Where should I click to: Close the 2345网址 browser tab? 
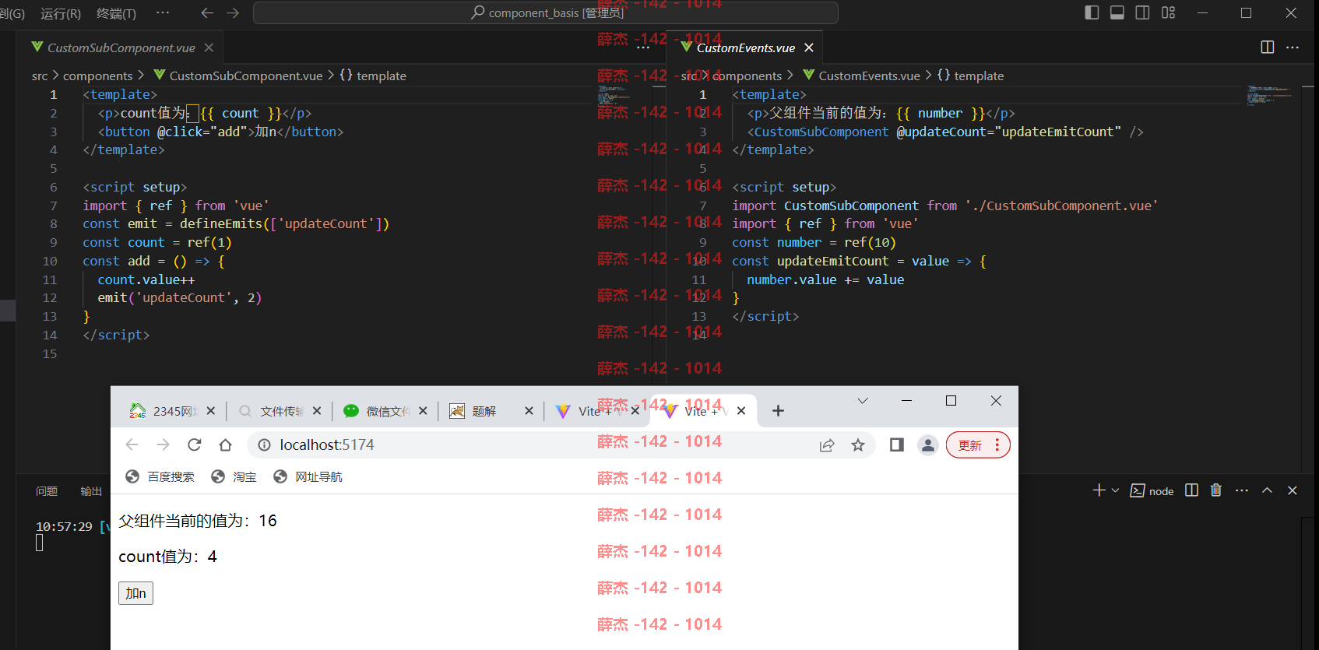click(211, 411)
